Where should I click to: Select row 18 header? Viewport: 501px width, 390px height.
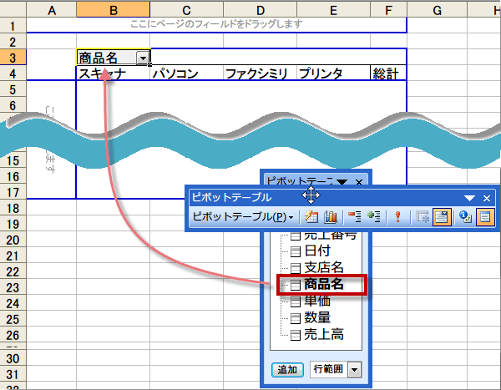point(13,208)
